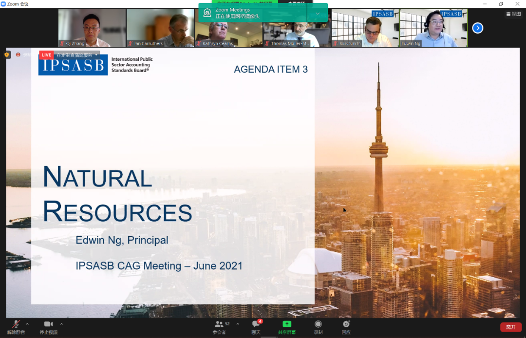This screenshot has height=338, width=526.
Task: Restore down the Zoom 会议 window
Action: (x=501, y=4)
